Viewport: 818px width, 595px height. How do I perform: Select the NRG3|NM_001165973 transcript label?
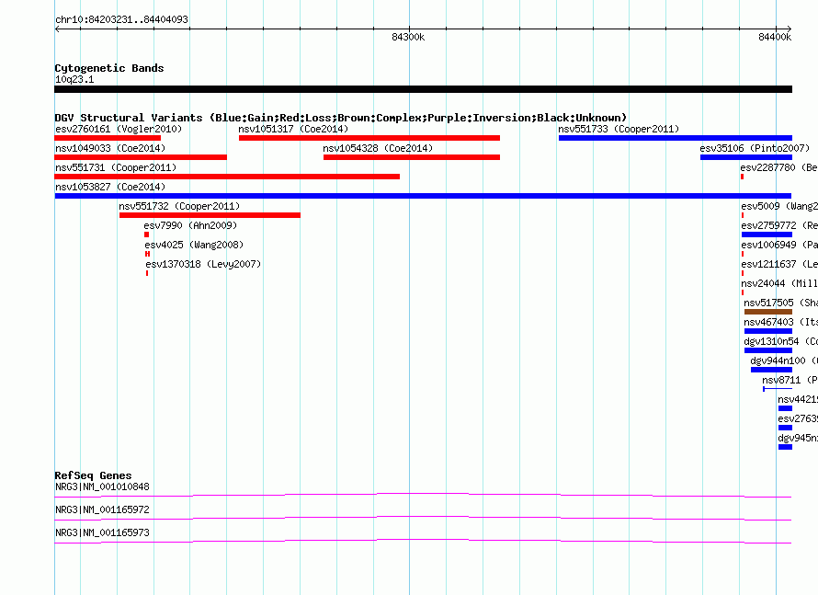(102, 532)
